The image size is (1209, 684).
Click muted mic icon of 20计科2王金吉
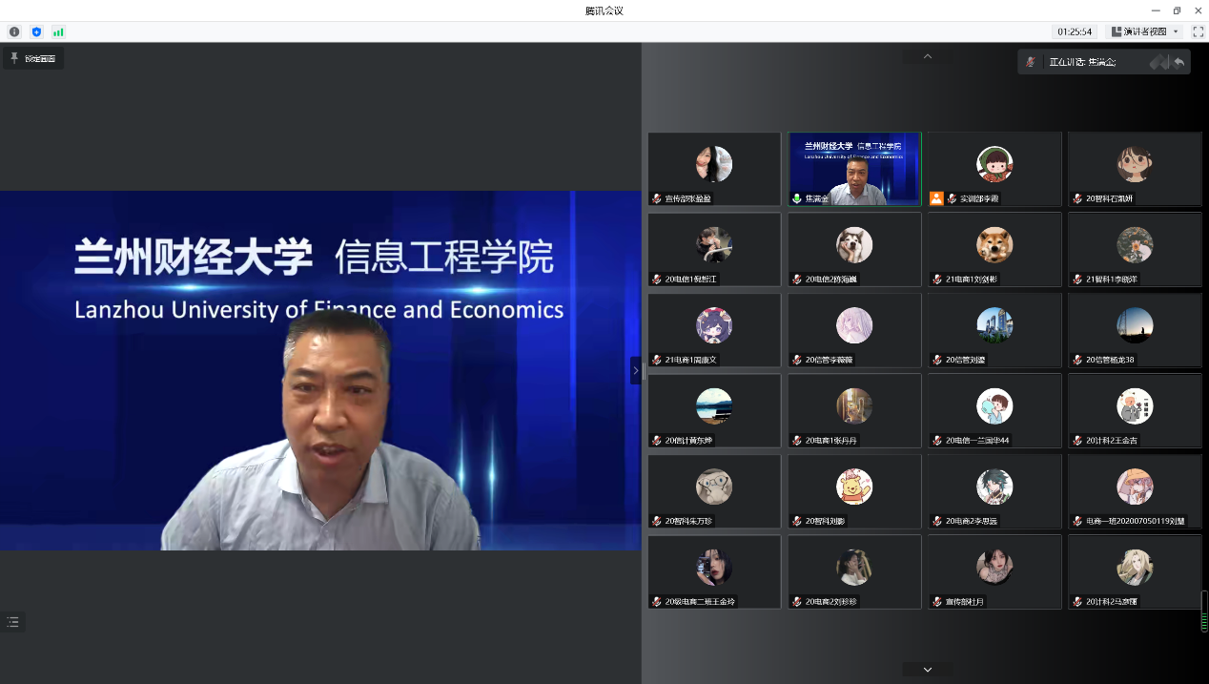(x=1077, y=440)
